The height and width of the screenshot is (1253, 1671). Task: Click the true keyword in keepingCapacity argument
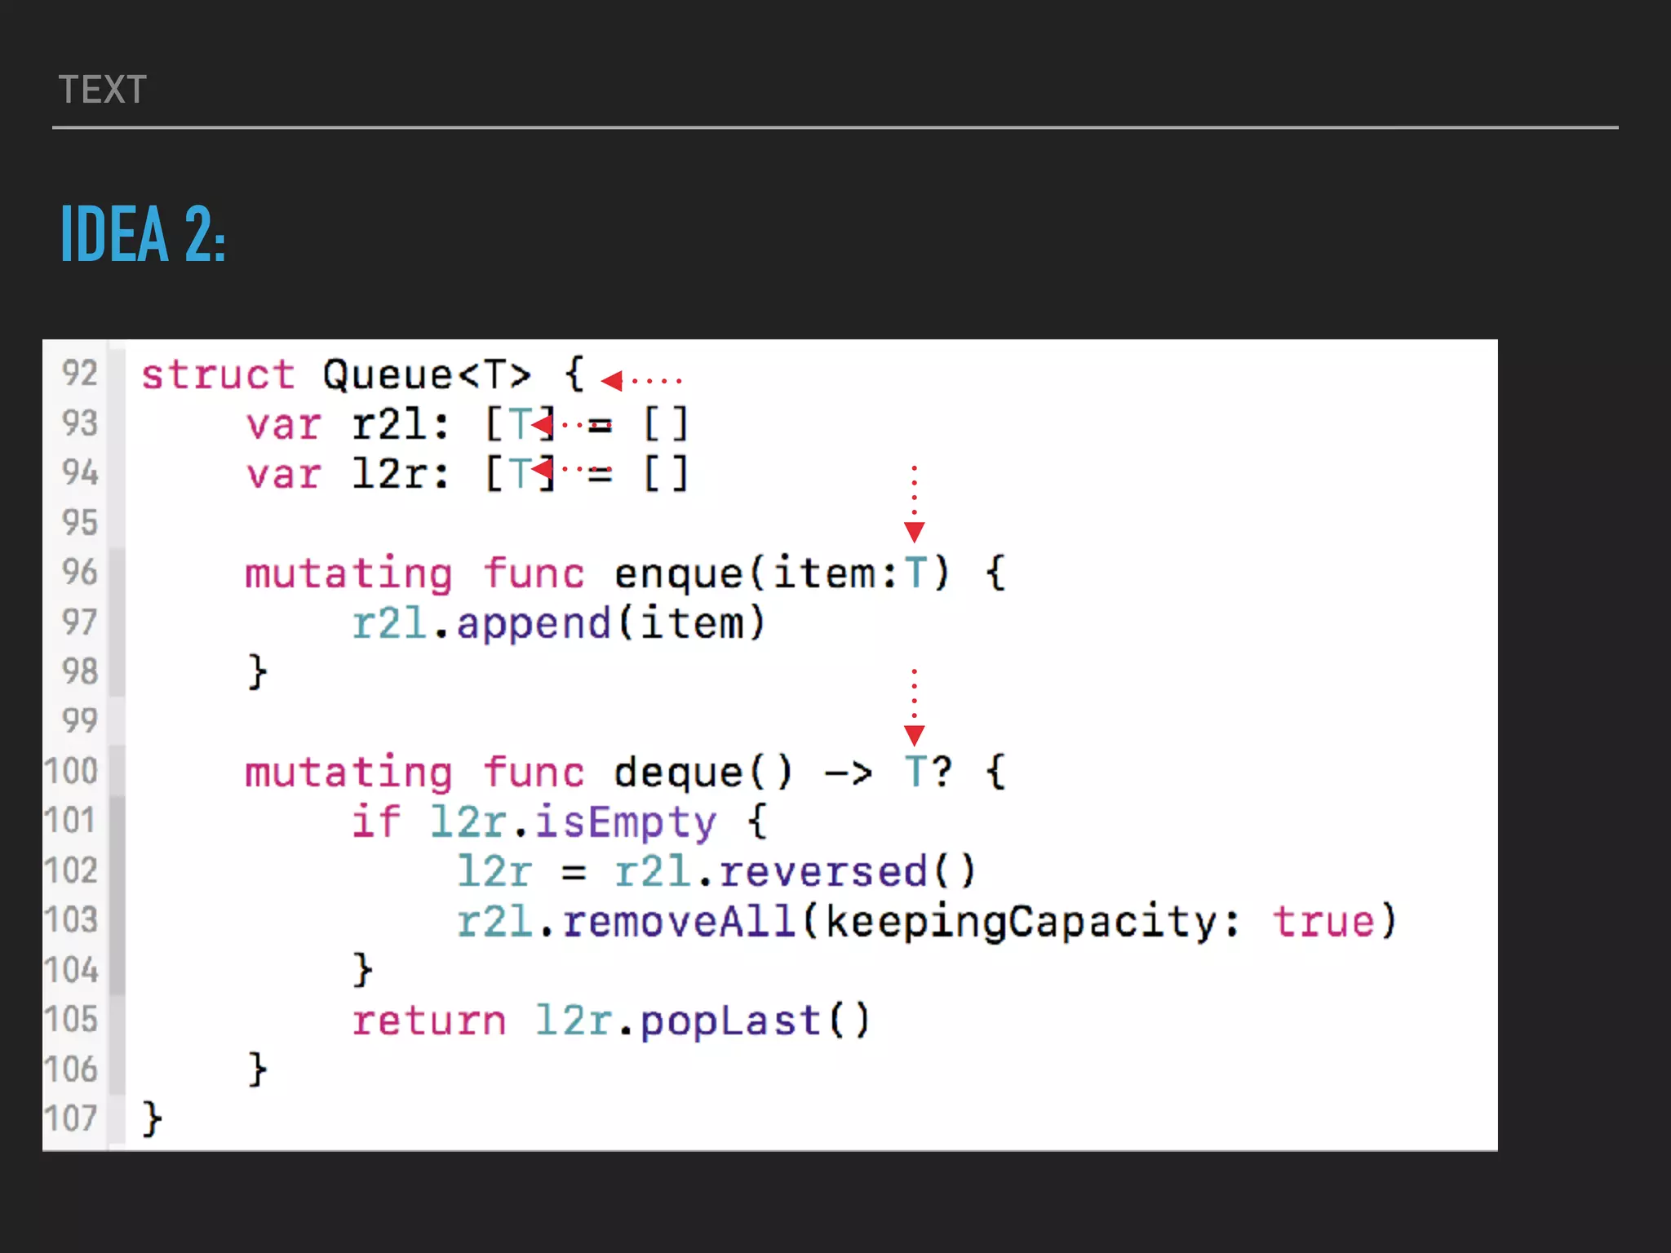[1323, 922]
